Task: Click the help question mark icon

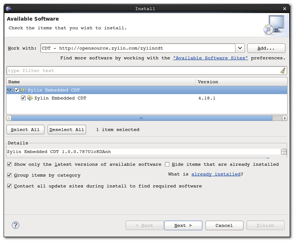Action: click(16, 225)
